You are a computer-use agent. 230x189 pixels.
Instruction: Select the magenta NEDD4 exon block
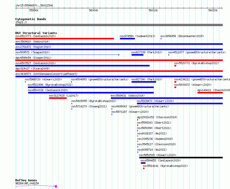coord(56,186)
